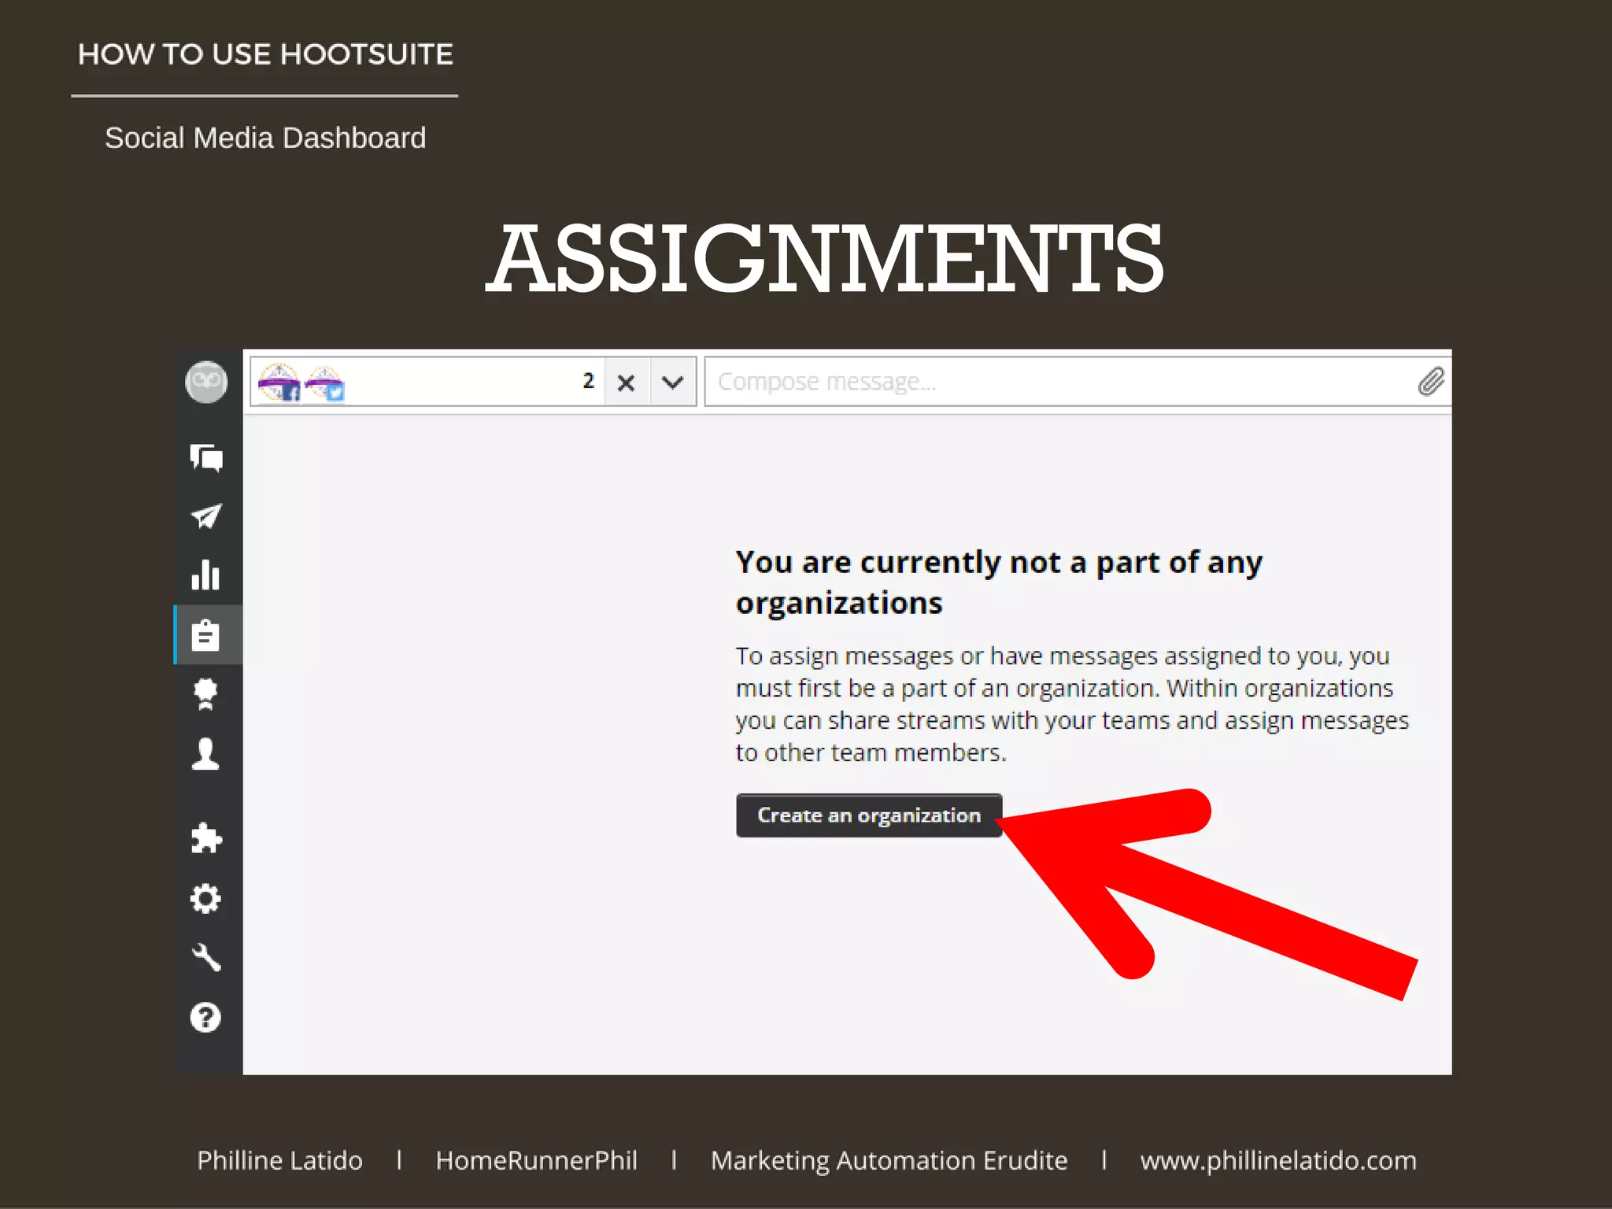1612x1209 pixels.
Task: Select the Assignments clipboard icon
Action: click(205, 635)
